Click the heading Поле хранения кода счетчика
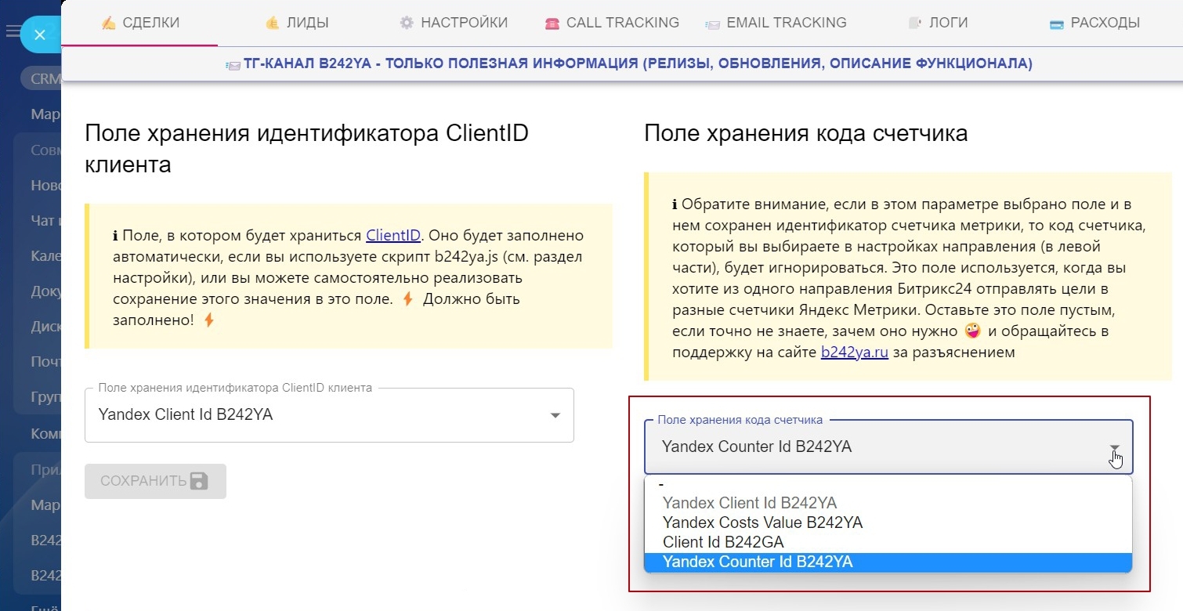1183x611 pixels. (x=806, y=133)
